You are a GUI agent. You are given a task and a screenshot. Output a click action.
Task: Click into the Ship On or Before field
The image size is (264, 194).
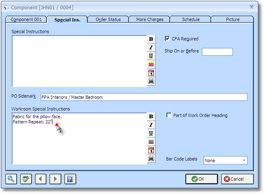tap(217, 52)
